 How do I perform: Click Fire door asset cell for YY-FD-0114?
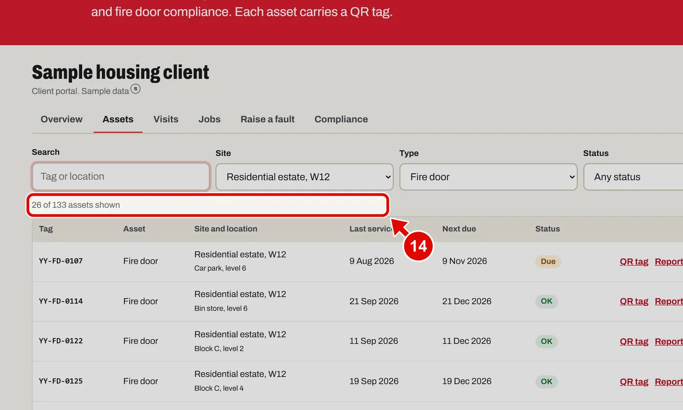point(141,301)
